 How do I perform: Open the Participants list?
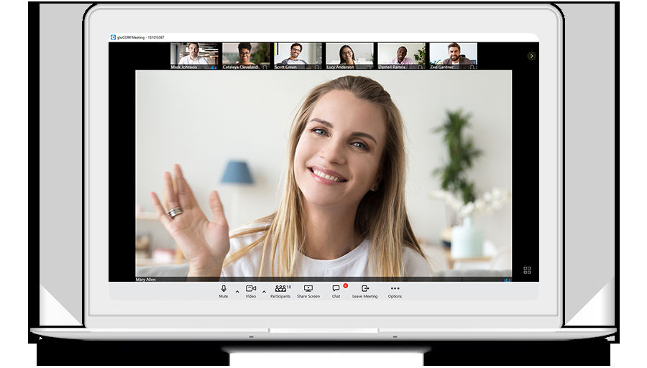(x=280, y=289)
